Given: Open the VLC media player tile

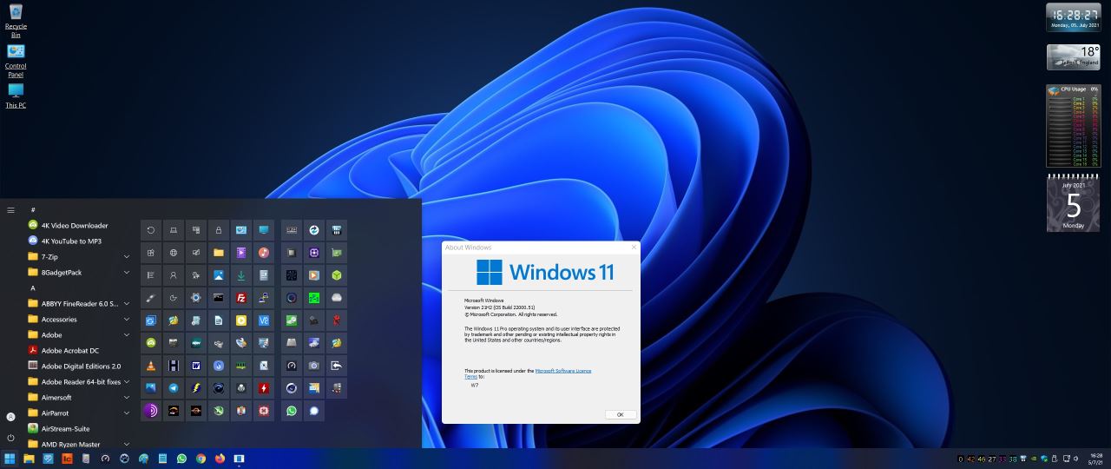Looking at the screenshot, I should 151,366.
